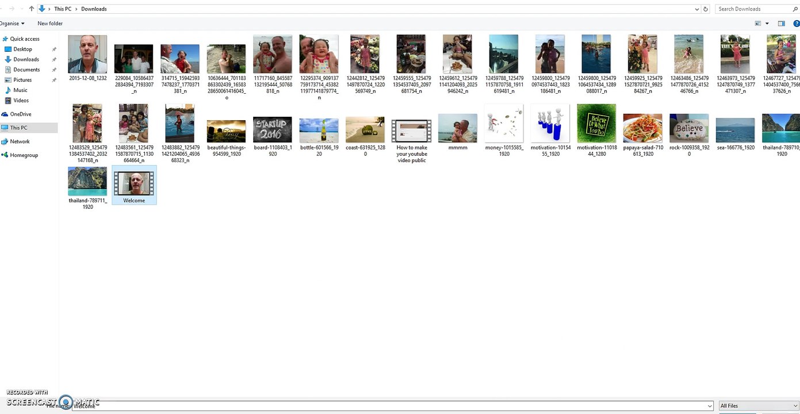Click the search magnifier icon

point(794,9)
